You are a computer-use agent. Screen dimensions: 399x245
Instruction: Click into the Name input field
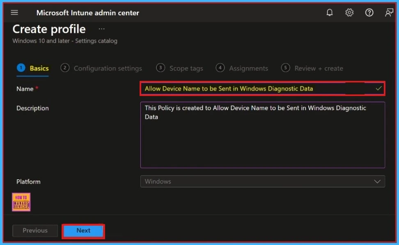[x=262, y=89]
